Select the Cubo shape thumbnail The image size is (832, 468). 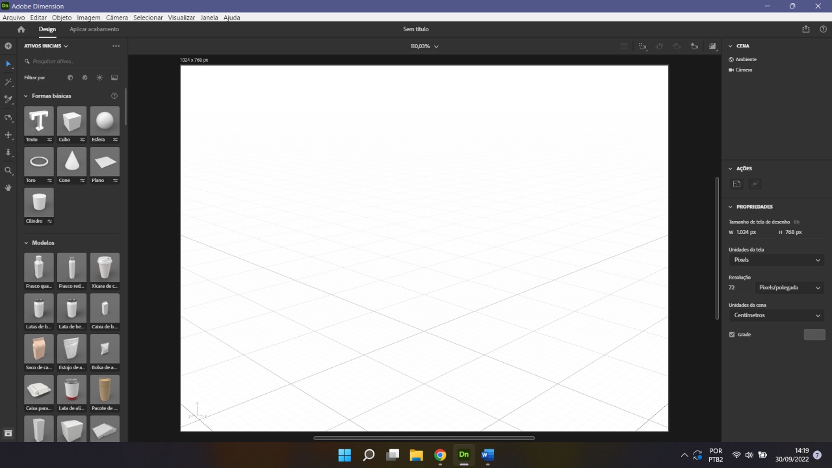[71, 121]
